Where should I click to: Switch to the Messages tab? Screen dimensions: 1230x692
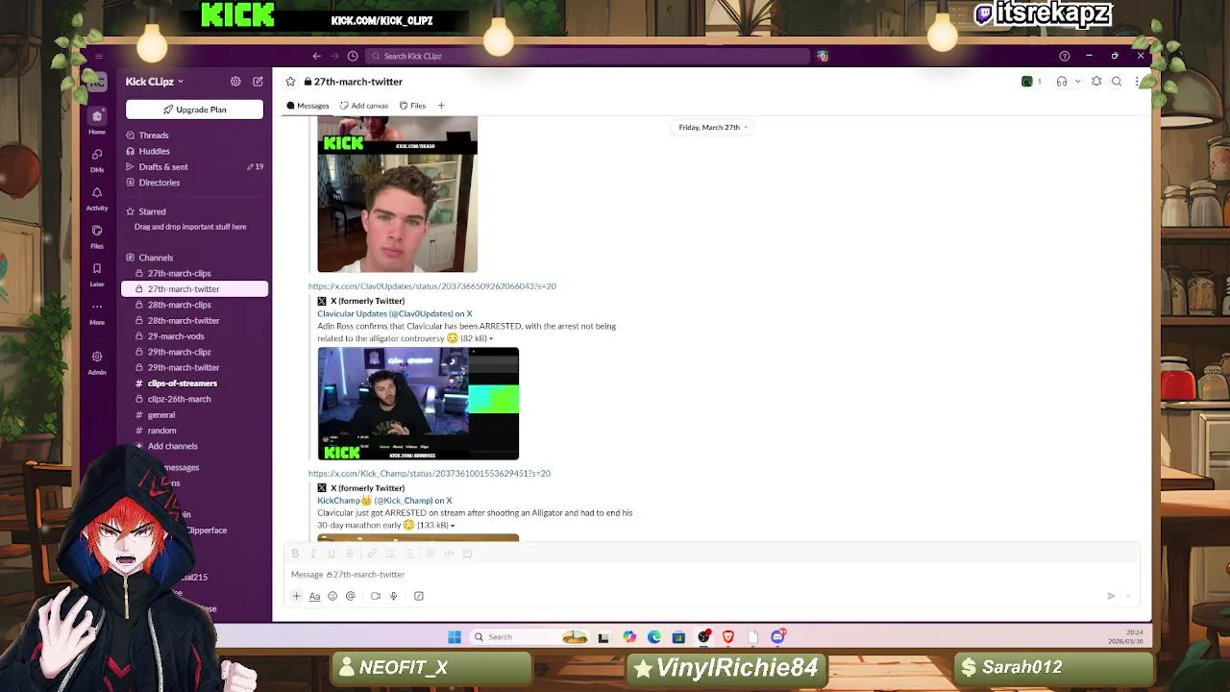coord(307,106)
